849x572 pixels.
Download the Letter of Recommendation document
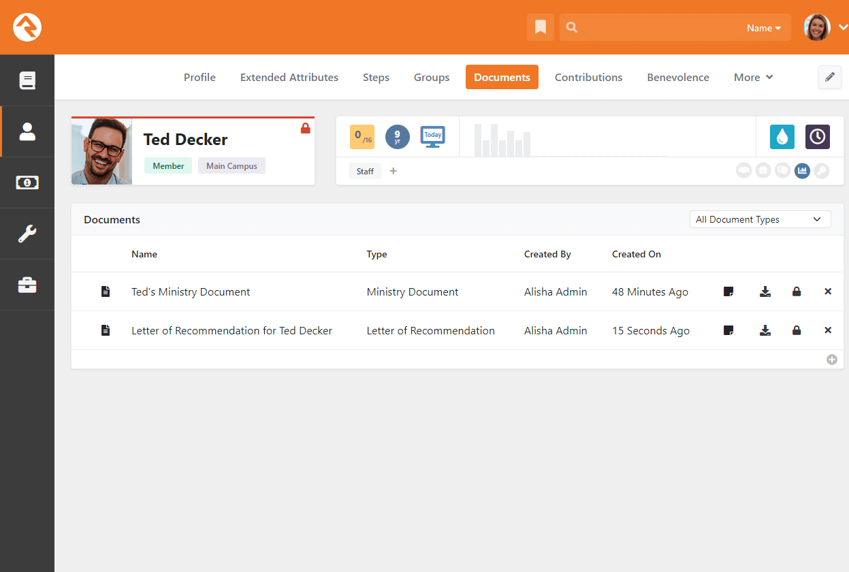point(765,330)
